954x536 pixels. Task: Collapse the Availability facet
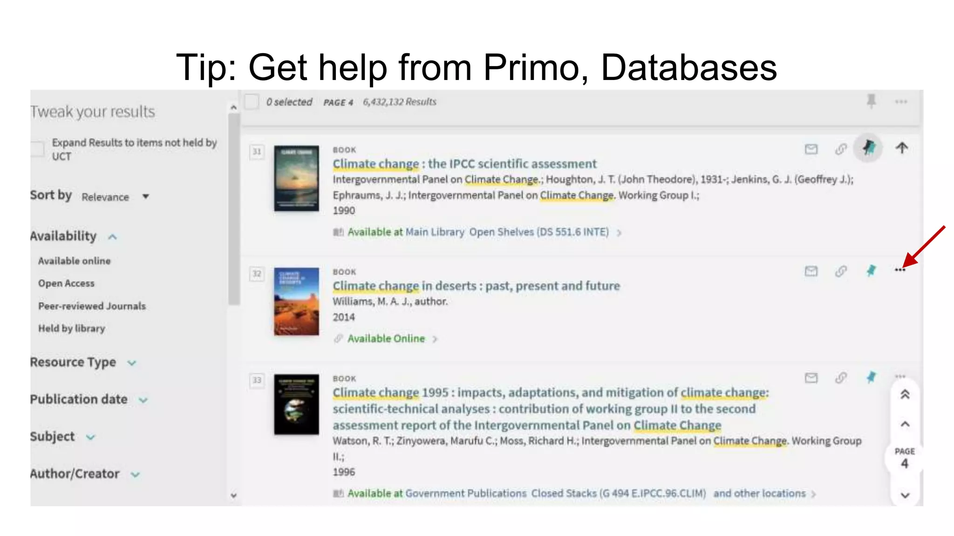click(x=112, y=237)
